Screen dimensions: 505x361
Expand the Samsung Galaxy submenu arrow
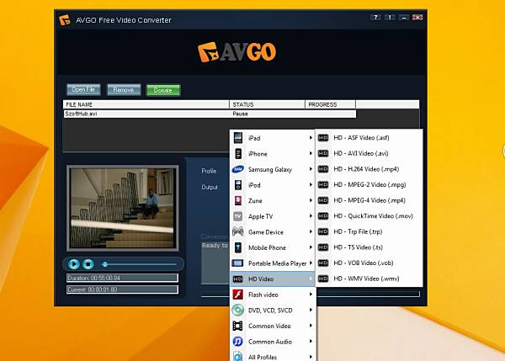[x=311, y=169]
